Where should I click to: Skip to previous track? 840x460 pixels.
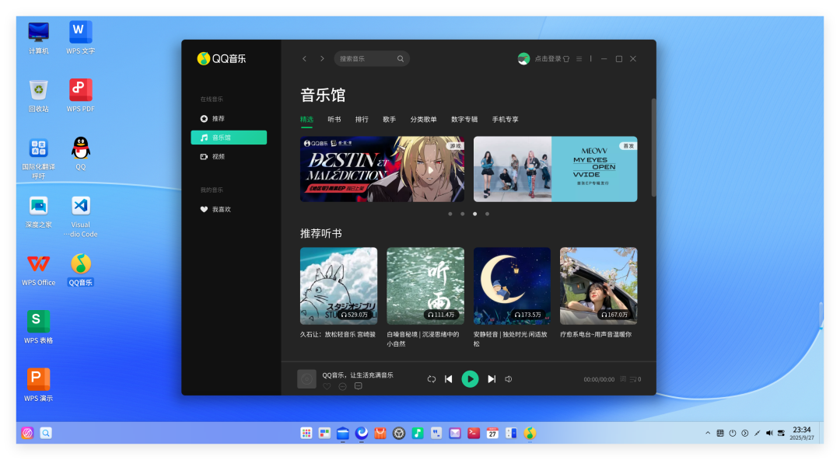[x=449, y=379]
